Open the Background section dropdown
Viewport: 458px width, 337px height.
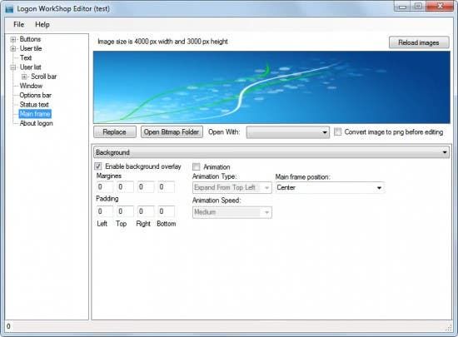pyautogui.click(x=271, y=152)
